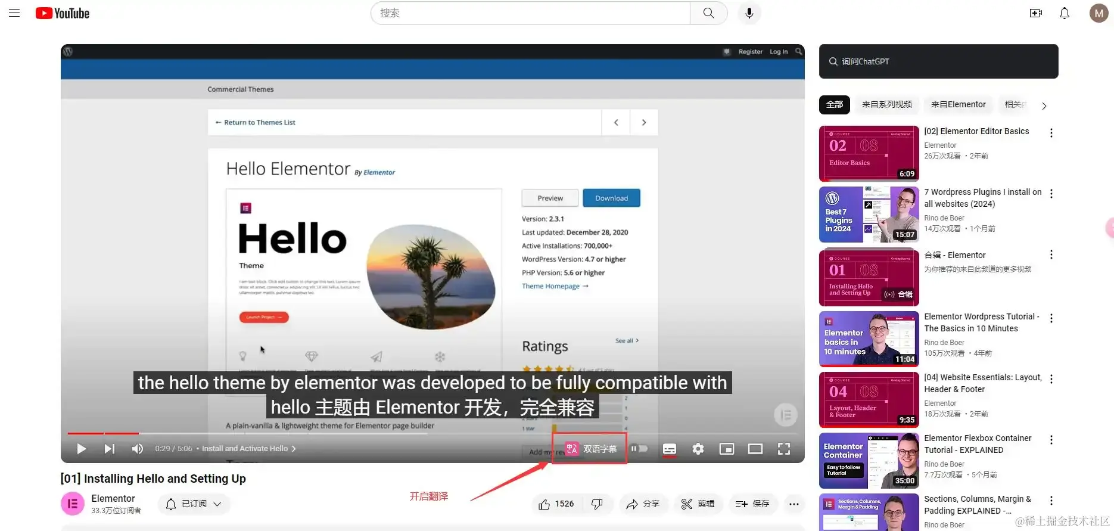The height and width of the screenshot is (531, 1114).
Task: Open Elementor Flexbox Container Tutorial title
Action: [978, 444]
